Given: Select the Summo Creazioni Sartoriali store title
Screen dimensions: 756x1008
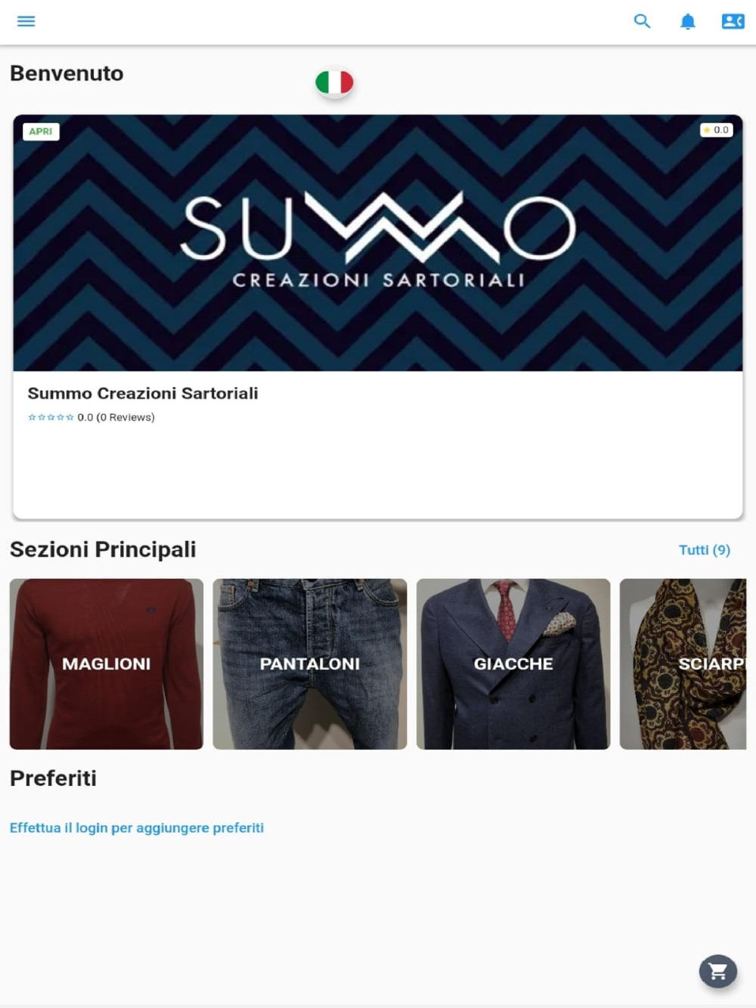Looking at the screenshot, I should coord(143,393).
